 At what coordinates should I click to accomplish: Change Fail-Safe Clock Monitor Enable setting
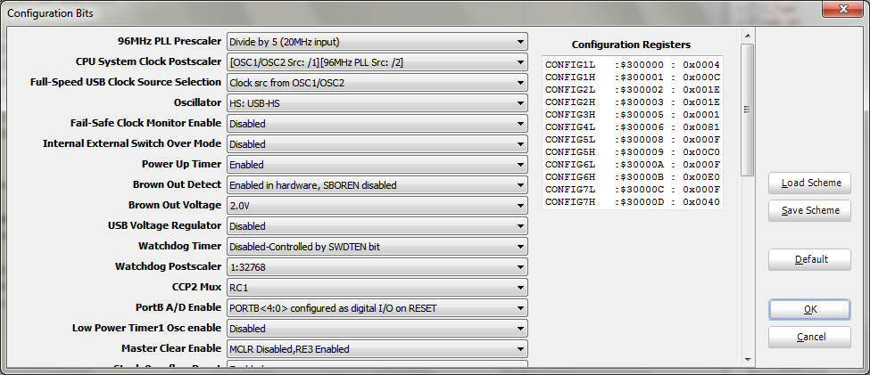(x=377, y=124)
